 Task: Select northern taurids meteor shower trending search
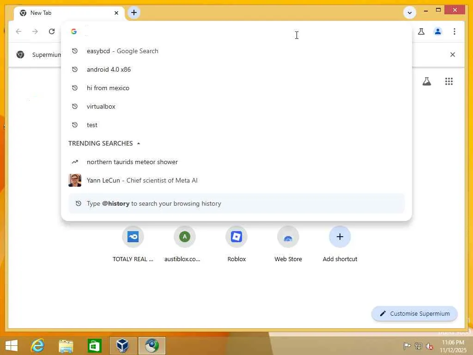pyautogui.click(x=236, y=162)
